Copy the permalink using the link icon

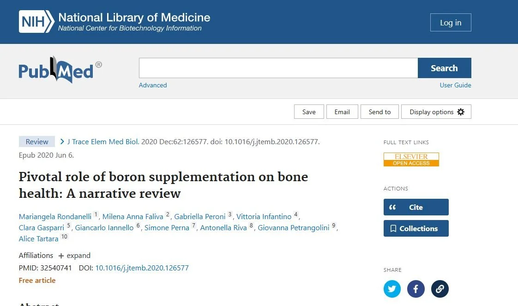pyautogui.click(x=440, y=288)
